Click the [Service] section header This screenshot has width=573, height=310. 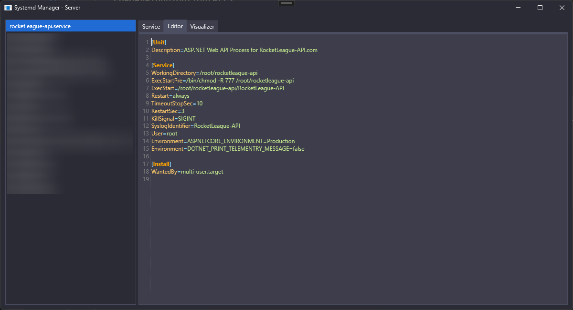(163, 65)
